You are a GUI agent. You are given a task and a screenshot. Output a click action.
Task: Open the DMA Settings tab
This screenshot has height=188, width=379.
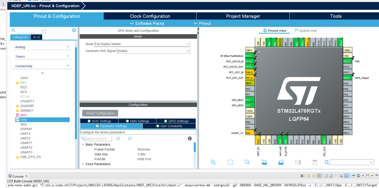137,121
